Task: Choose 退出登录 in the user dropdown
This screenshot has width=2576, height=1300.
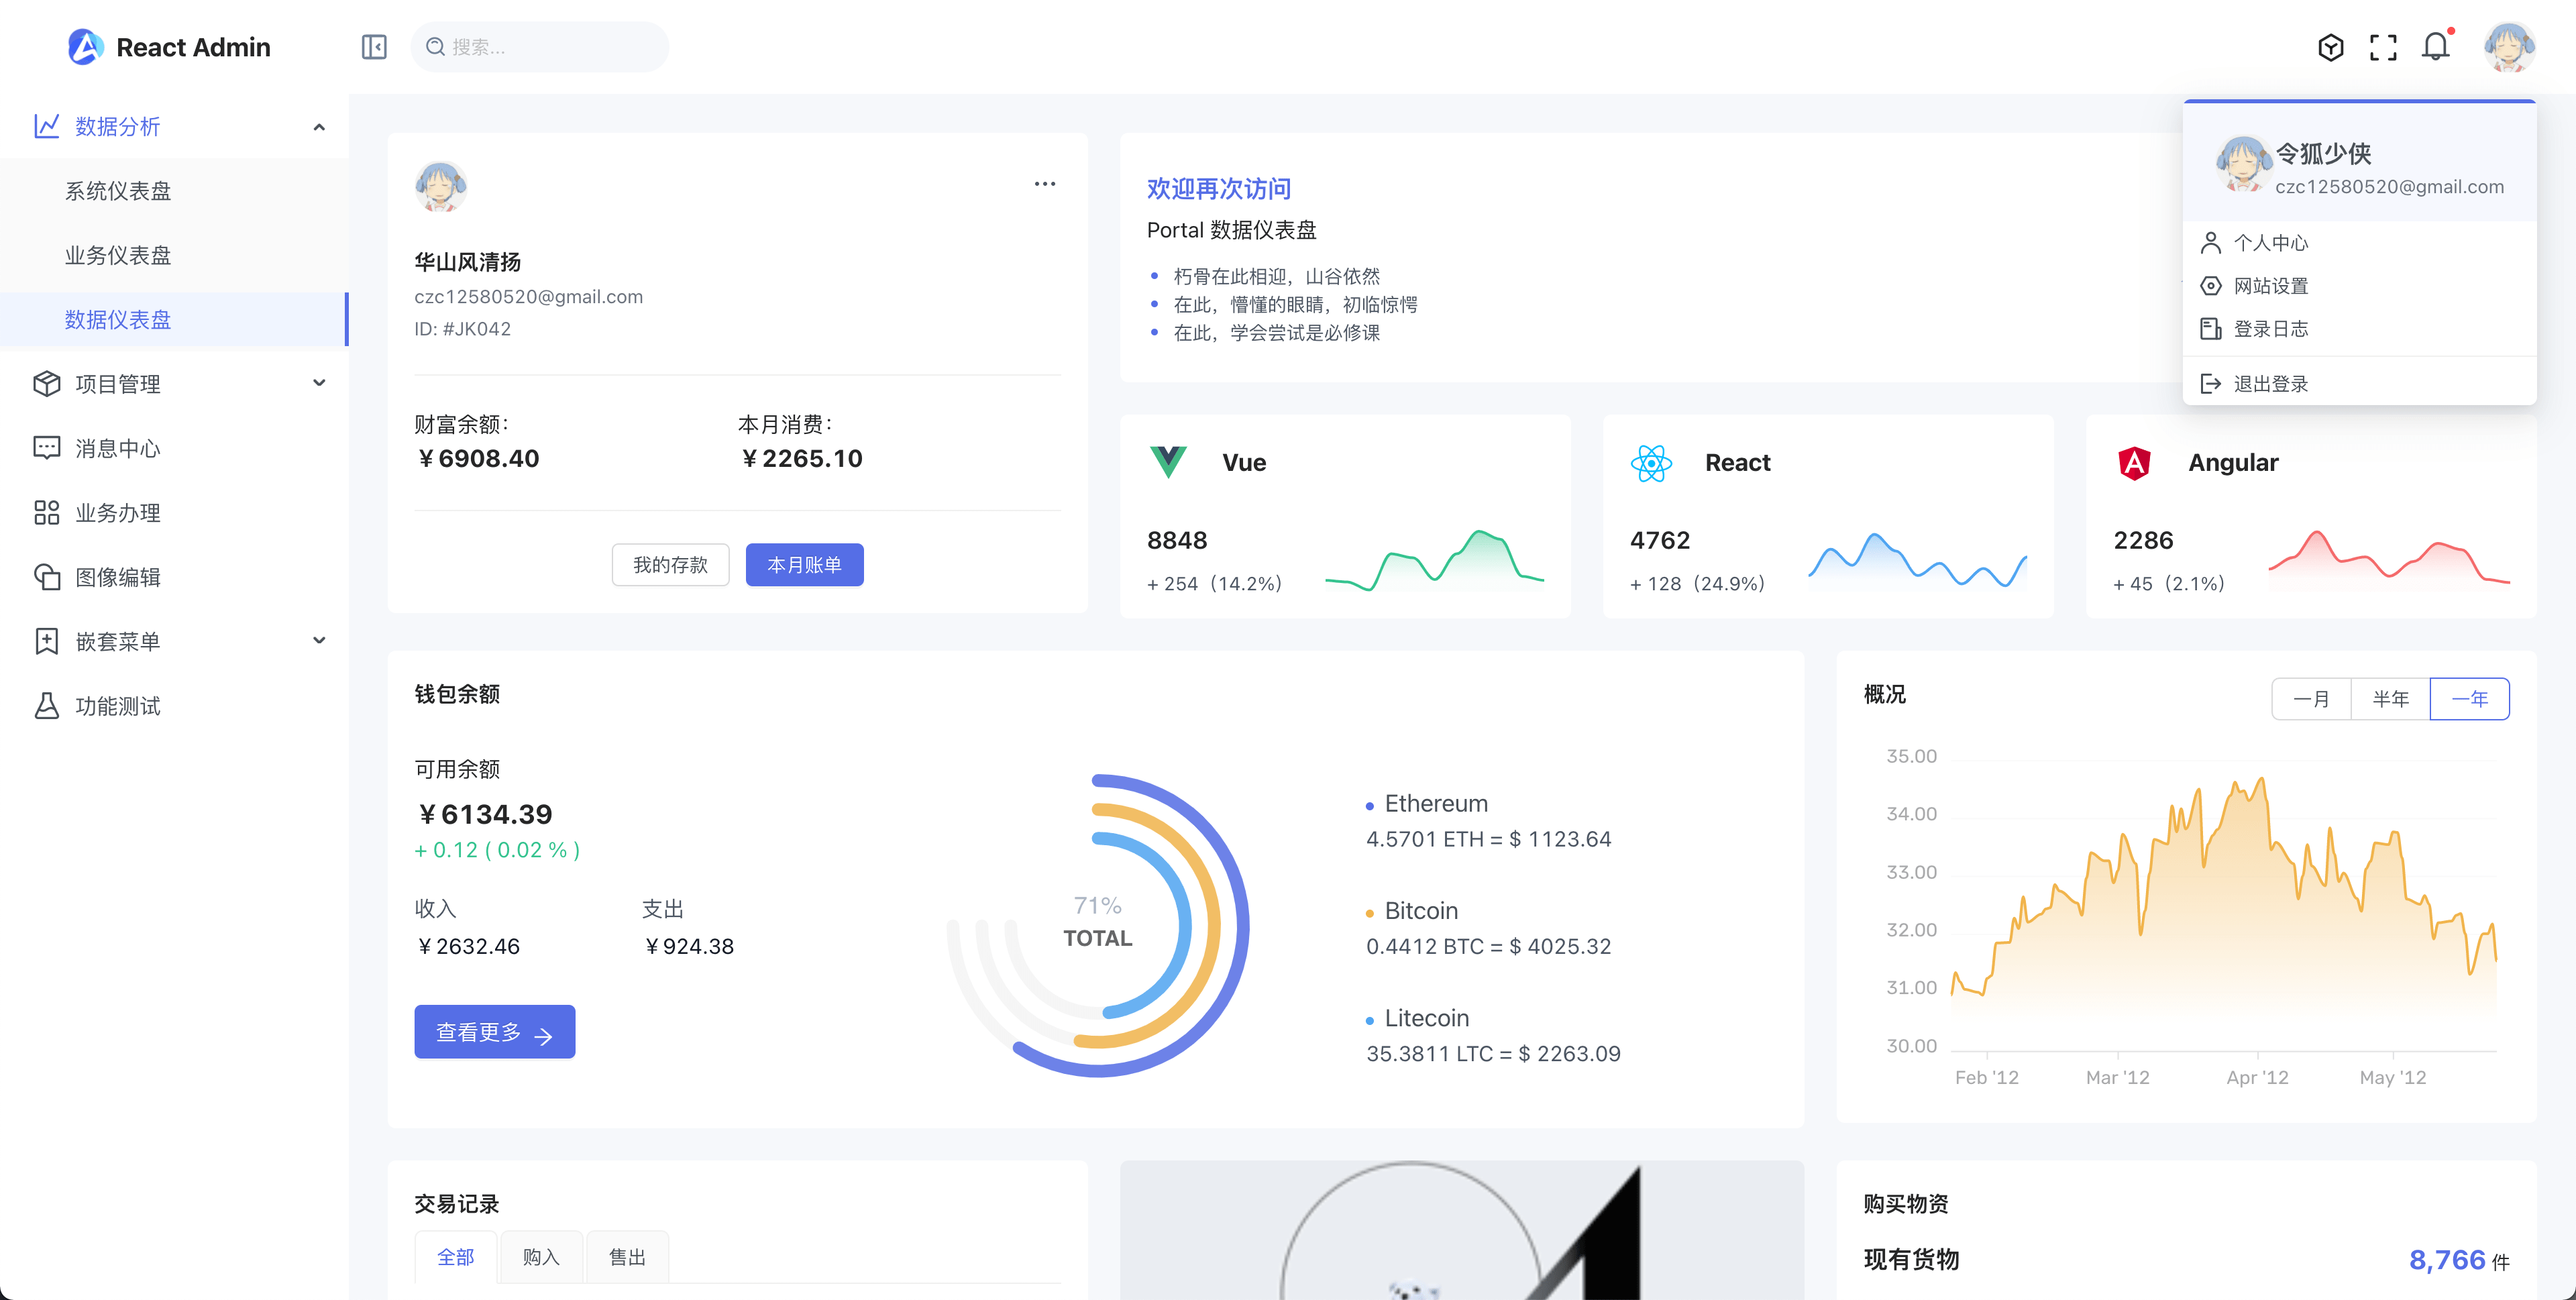Action: (x=2270, y=384)
